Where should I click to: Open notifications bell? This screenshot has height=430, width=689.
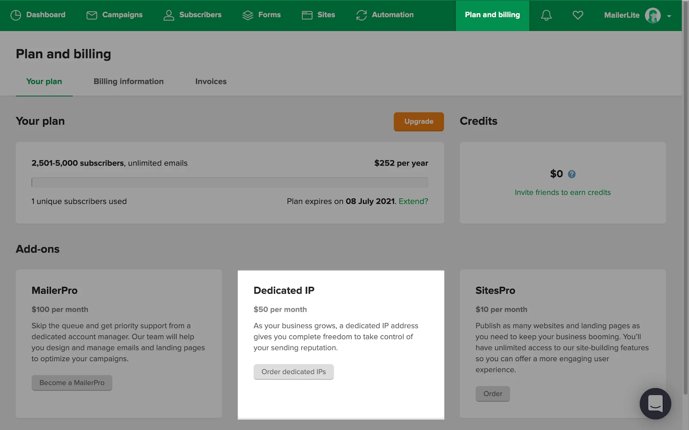pos(546,15)
